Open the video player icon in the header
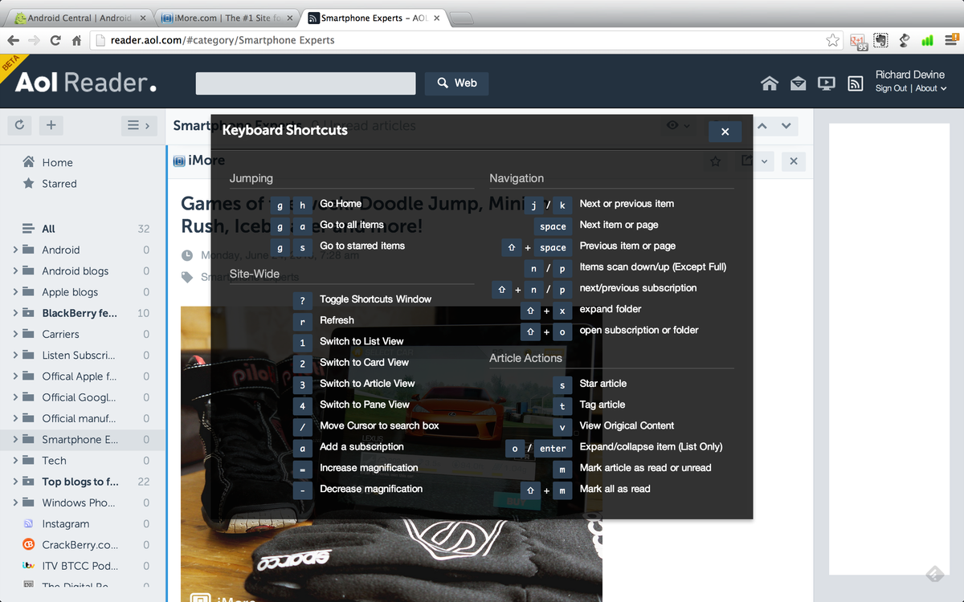 point(826,83)
